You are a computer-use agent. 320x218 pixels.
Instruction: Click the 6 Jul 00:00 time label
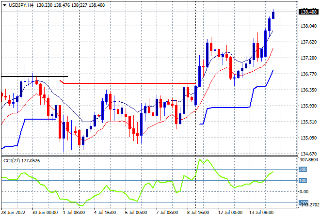[x=136, y=213]
